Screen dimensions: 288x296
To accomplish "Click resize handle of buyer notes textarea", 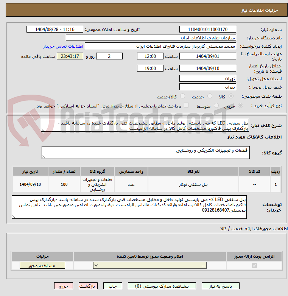I will tap(14, 217).
